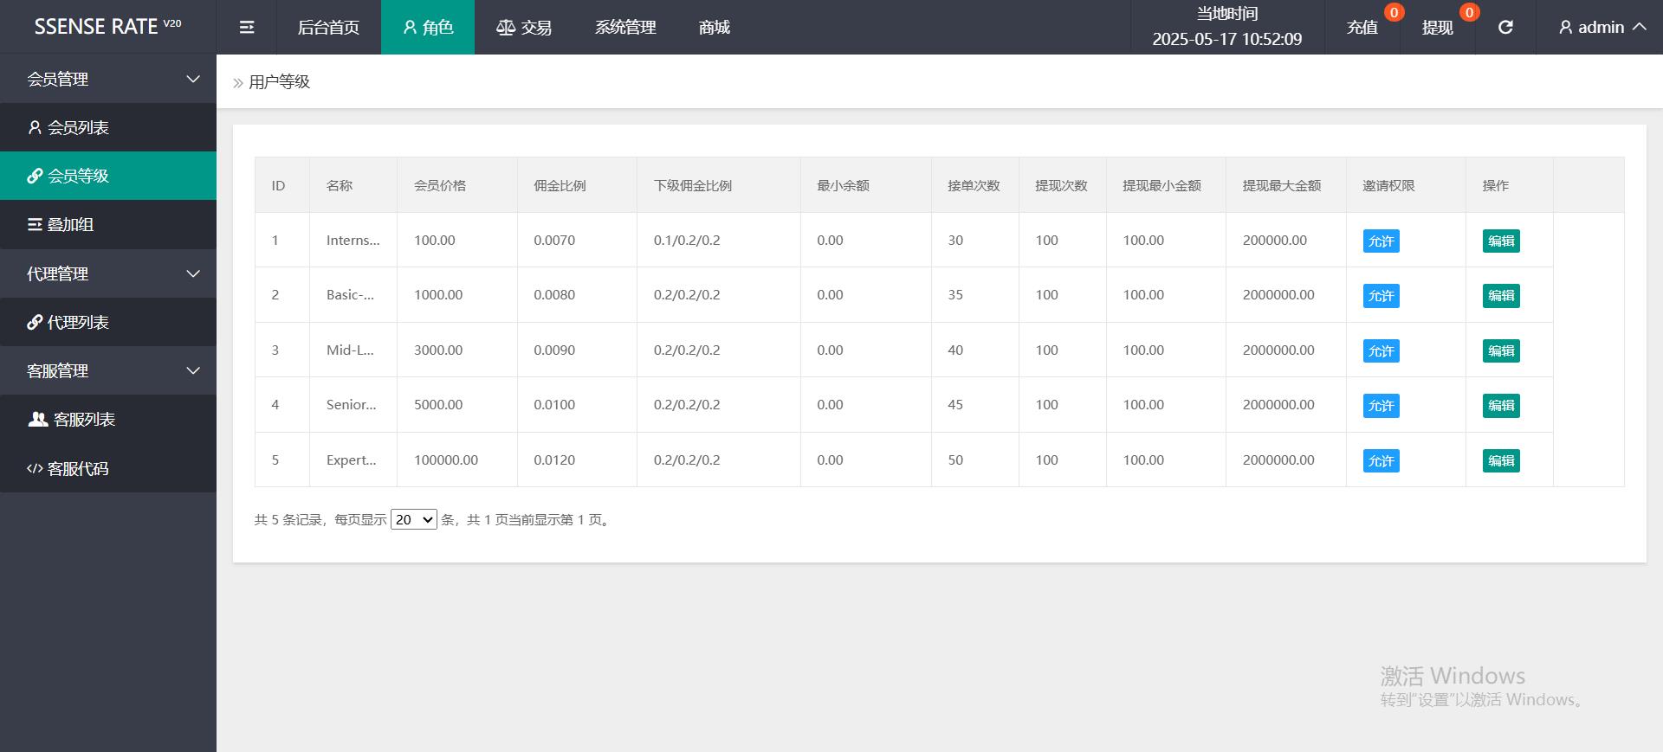Viewport: 1663px width, 752px height.
Task: Click the Expert... name cell
Action: pos(352,460)
